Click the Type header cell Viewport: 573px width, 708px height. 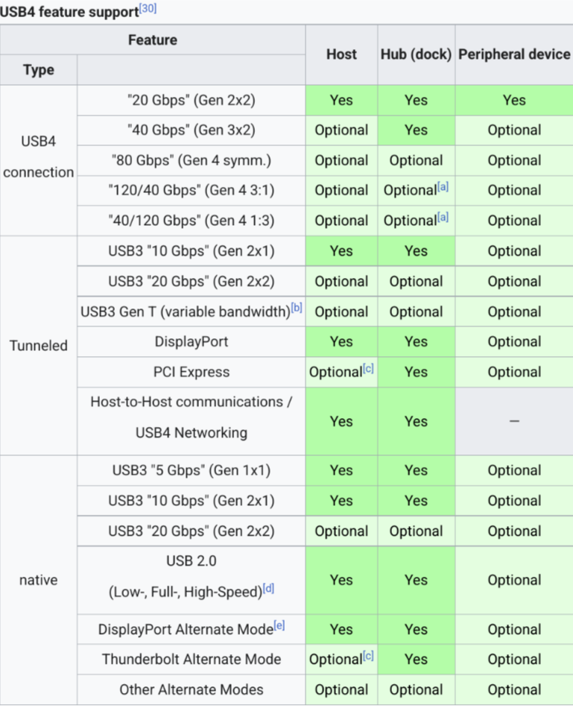tap(39, 70)
